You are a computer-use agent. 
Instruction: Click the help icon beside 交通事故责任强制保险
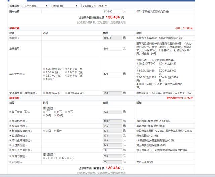coord(36,93)
